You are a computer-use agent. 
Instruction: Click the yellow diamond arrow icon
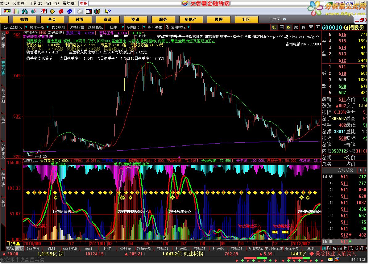pos(52,11)
